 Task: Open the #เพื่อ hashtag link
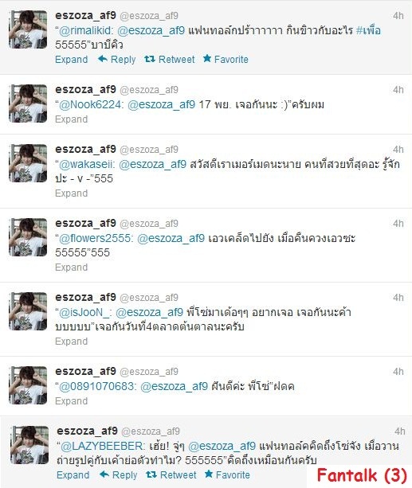[x=368, y=30]
